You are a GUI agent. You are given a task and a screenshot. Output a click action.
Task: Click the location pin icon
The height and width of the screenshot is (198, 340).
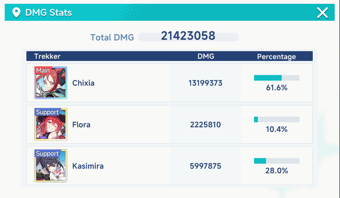[16, 13]
